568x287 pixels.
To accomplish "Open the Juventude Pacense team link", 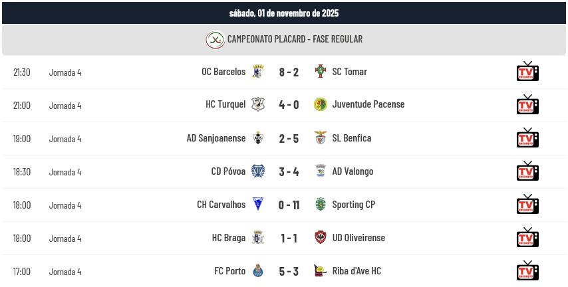I will pyautogui.click(x=368, y=105).
